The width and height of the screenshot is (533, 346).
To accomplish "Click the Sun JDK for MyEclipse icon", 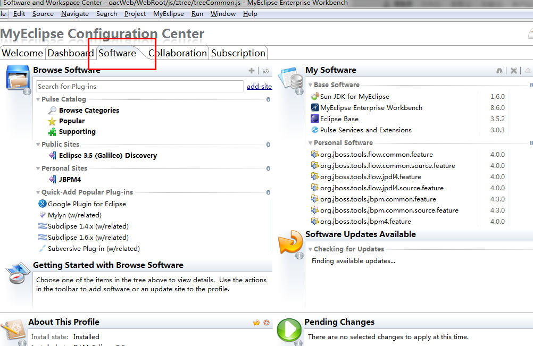I will (x=315, y=96).
